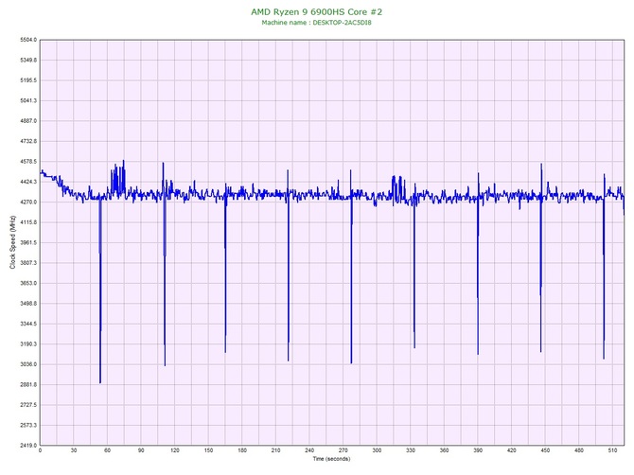Viewport: 634px width, 475px height.
Task: Click the bottom of the deepest dip near 55 seconds
Action: click(100, 382)
